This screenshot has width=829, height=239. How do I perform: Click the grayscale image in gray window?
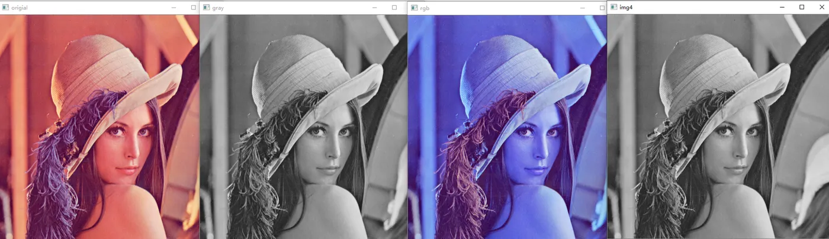[x=304, y=127]
